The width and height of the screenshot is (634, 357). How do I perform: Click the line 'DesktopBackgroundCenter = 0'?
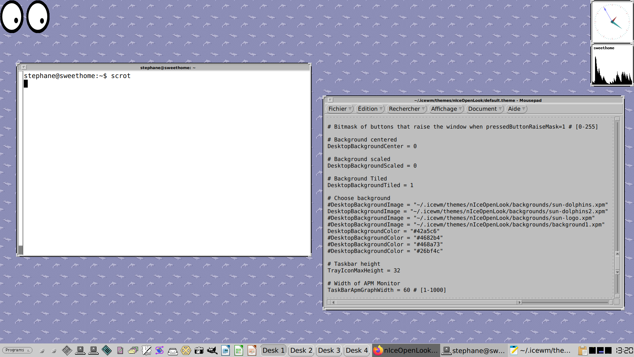[372, 146]
